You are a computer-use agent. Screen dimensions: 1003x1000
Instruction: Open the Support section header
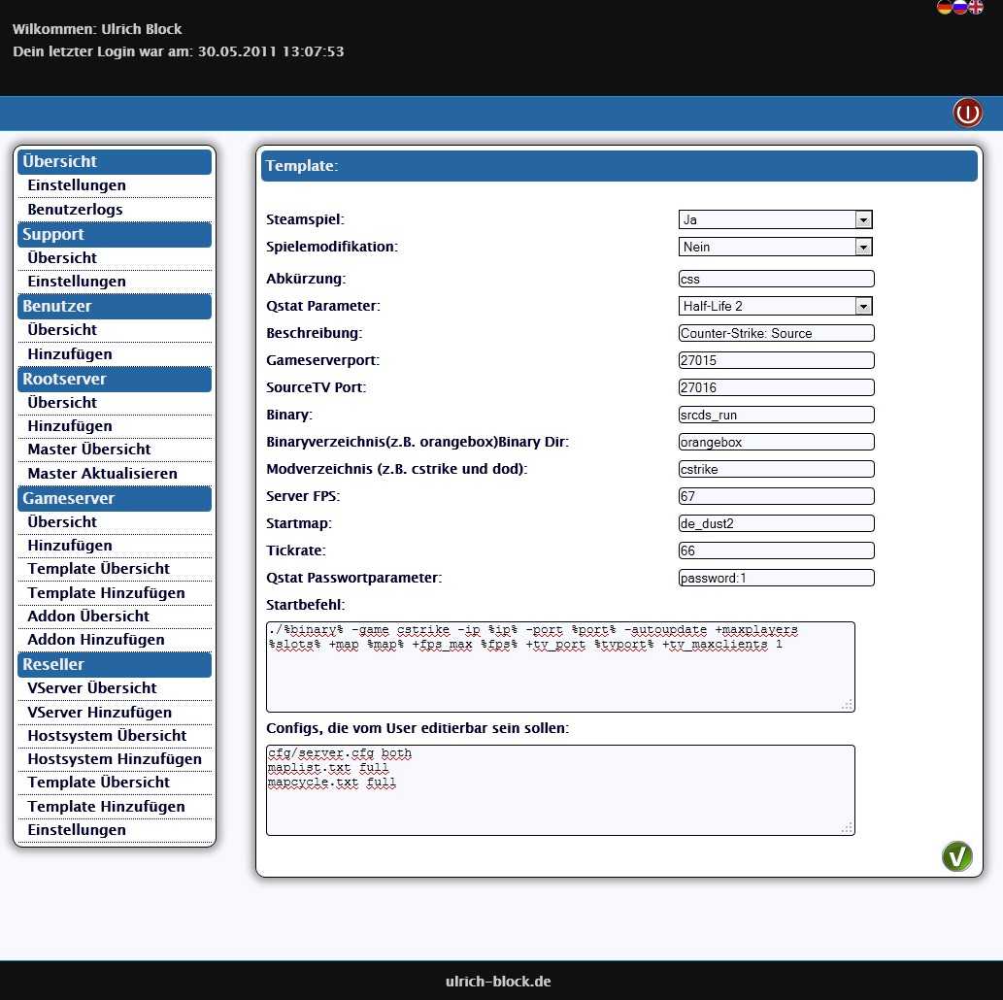click(115, 234)
